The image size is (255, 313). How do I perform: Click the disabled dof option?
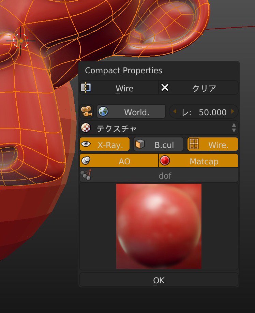pos(159,175)
